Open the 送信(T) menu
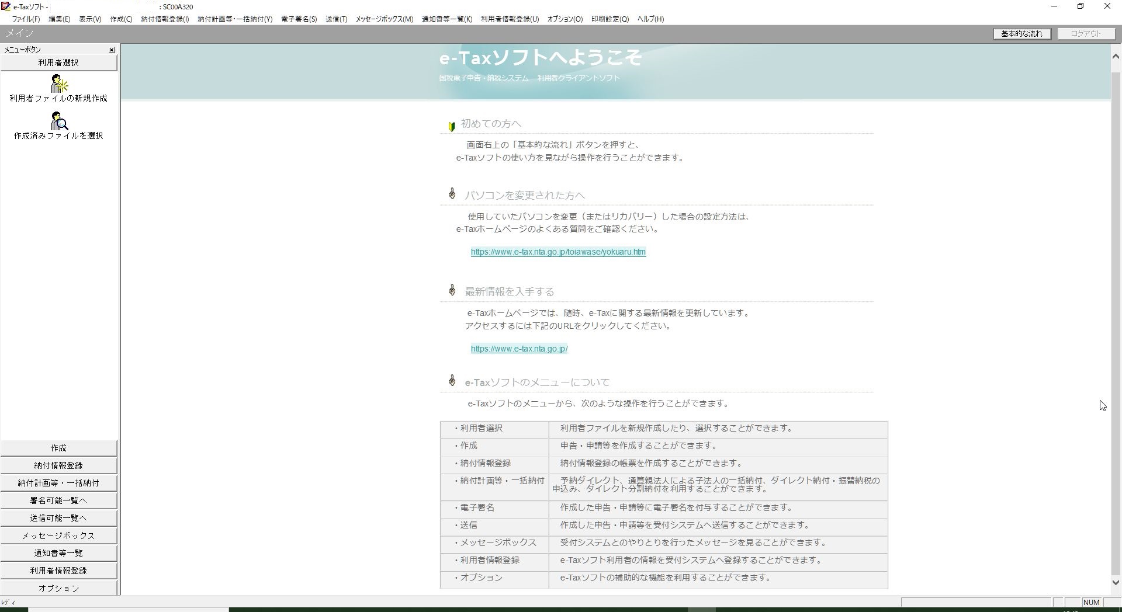Viewport: 1122px width, 612px height. click(336, 19)
